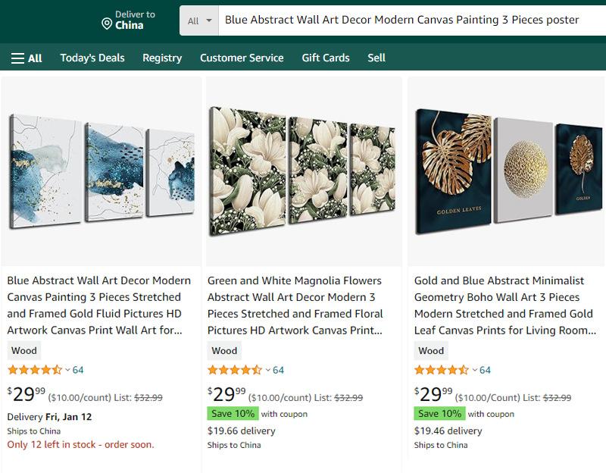Open Customer Service from nav bar
The width and height of the screenshot is (606, 473).
click(x=242, y=58)
